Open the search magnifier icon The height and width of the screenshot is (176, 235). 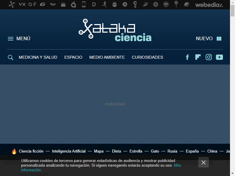pos(11,57)
